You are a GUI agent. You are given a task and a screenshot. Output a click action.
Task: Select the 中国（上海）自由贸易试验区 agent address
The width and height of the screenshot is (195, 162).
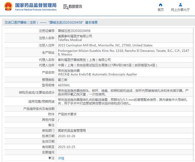[x=107, y=65]
